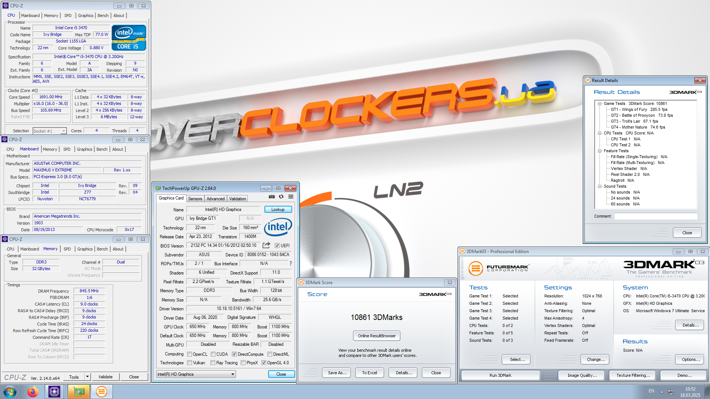Toggle the OpenGL 4.0 checkbox
Screen dimensions: 710x399
click(264, 363)
